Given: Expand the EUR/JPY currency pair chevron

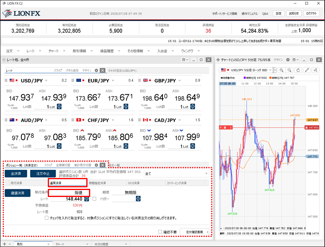Looking at the screenshot, I should pyautogui.click(x=112, y=81).
